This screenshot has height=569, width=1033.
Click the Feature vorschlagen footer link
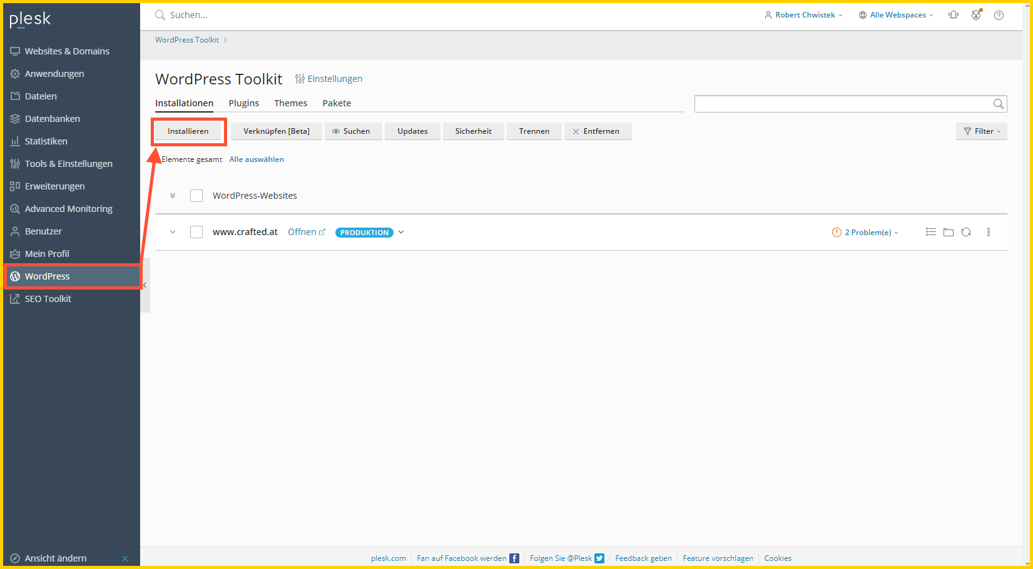(x=718, y=558)
